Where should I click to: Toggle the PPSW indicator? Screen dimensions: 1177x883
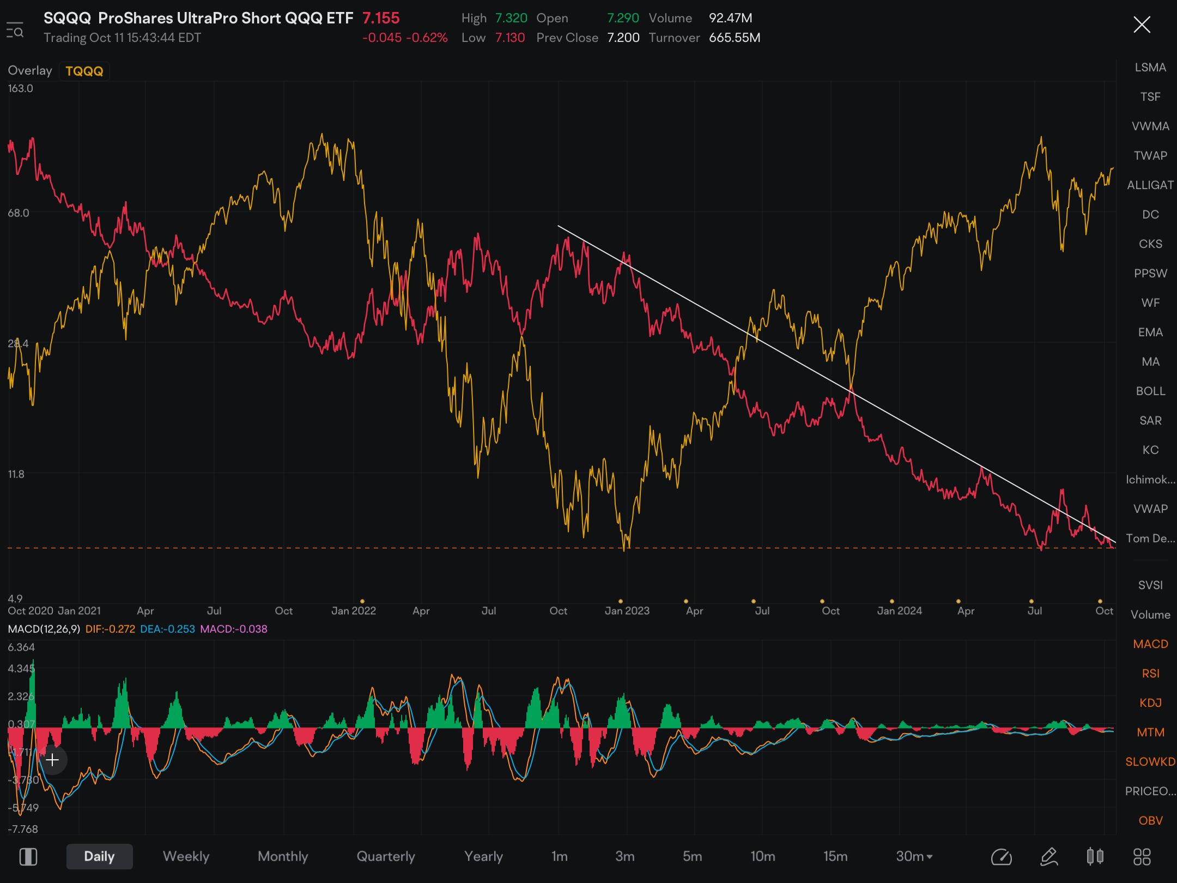tap(1150, 274)
